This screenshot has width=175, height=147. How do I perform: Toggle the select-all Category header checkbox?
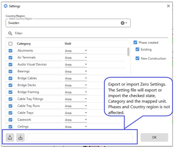(x=10, y=43)
